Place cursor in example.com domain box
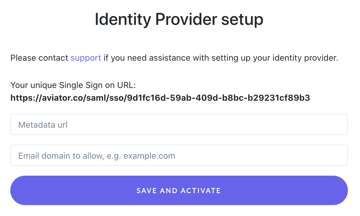360x216 pixels. (x=179, y=155)
